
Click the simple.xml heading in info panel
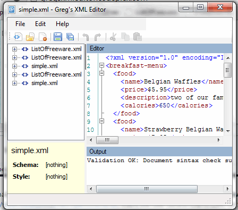point(30,150)
